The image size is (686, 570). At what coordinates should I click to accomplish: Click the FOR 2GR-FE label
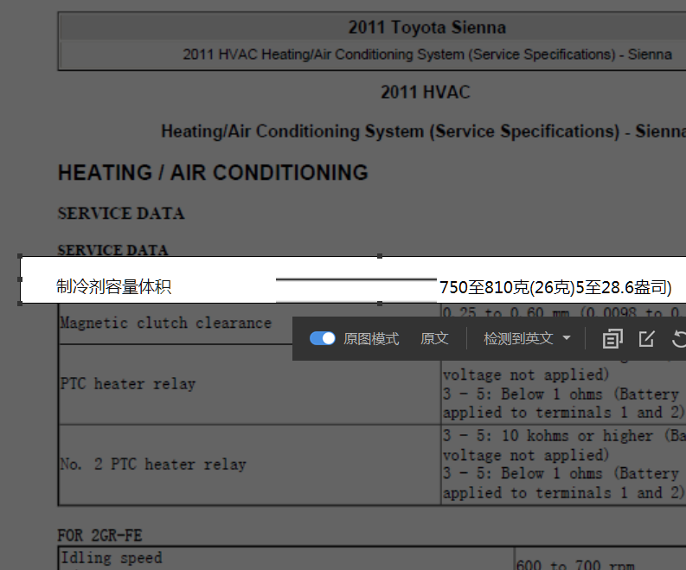[x=99, y=535]
